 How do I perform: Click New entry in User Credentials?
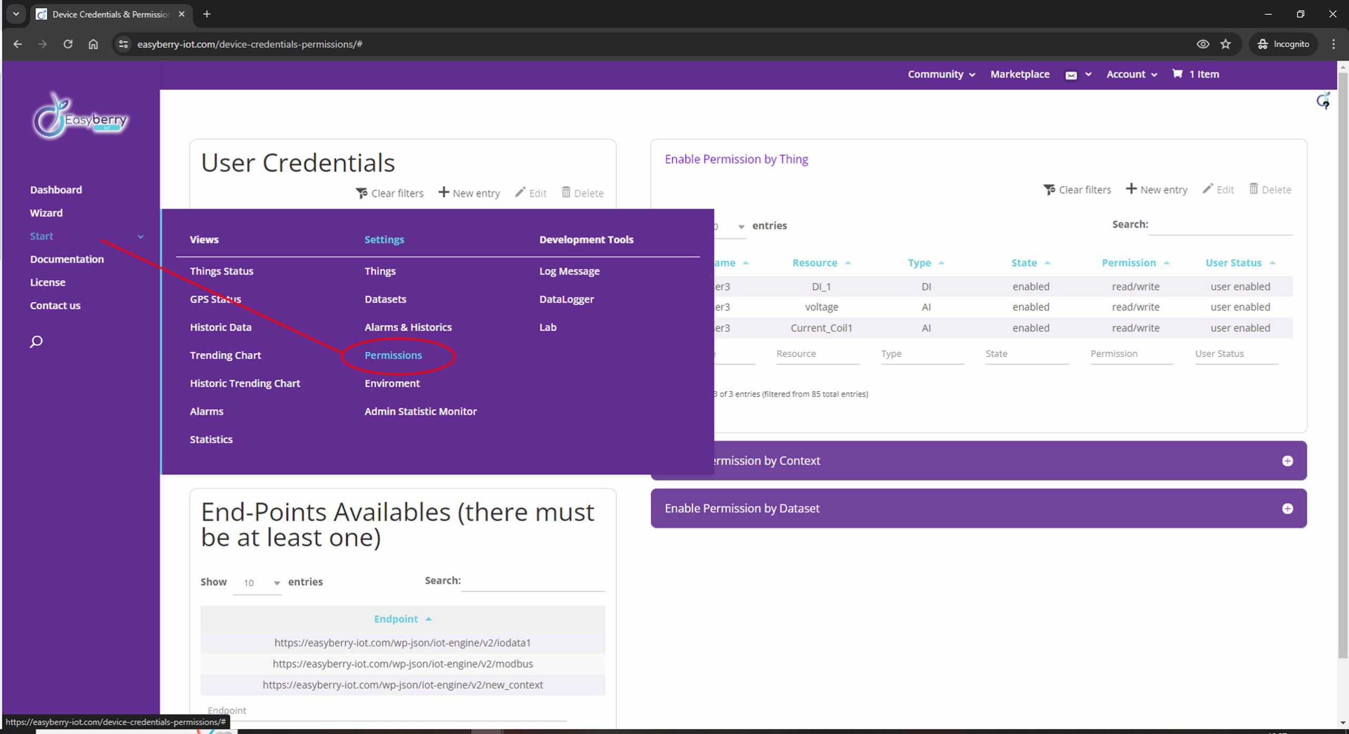(469, 193)
